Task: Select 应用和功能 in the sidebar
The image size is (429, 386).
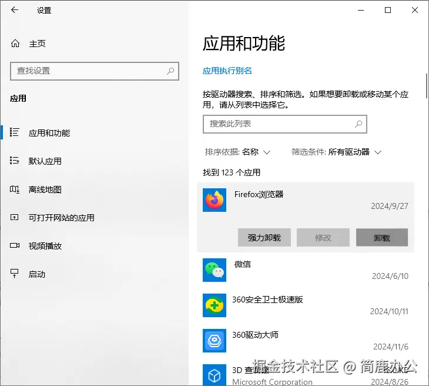Action: [49, 133]
